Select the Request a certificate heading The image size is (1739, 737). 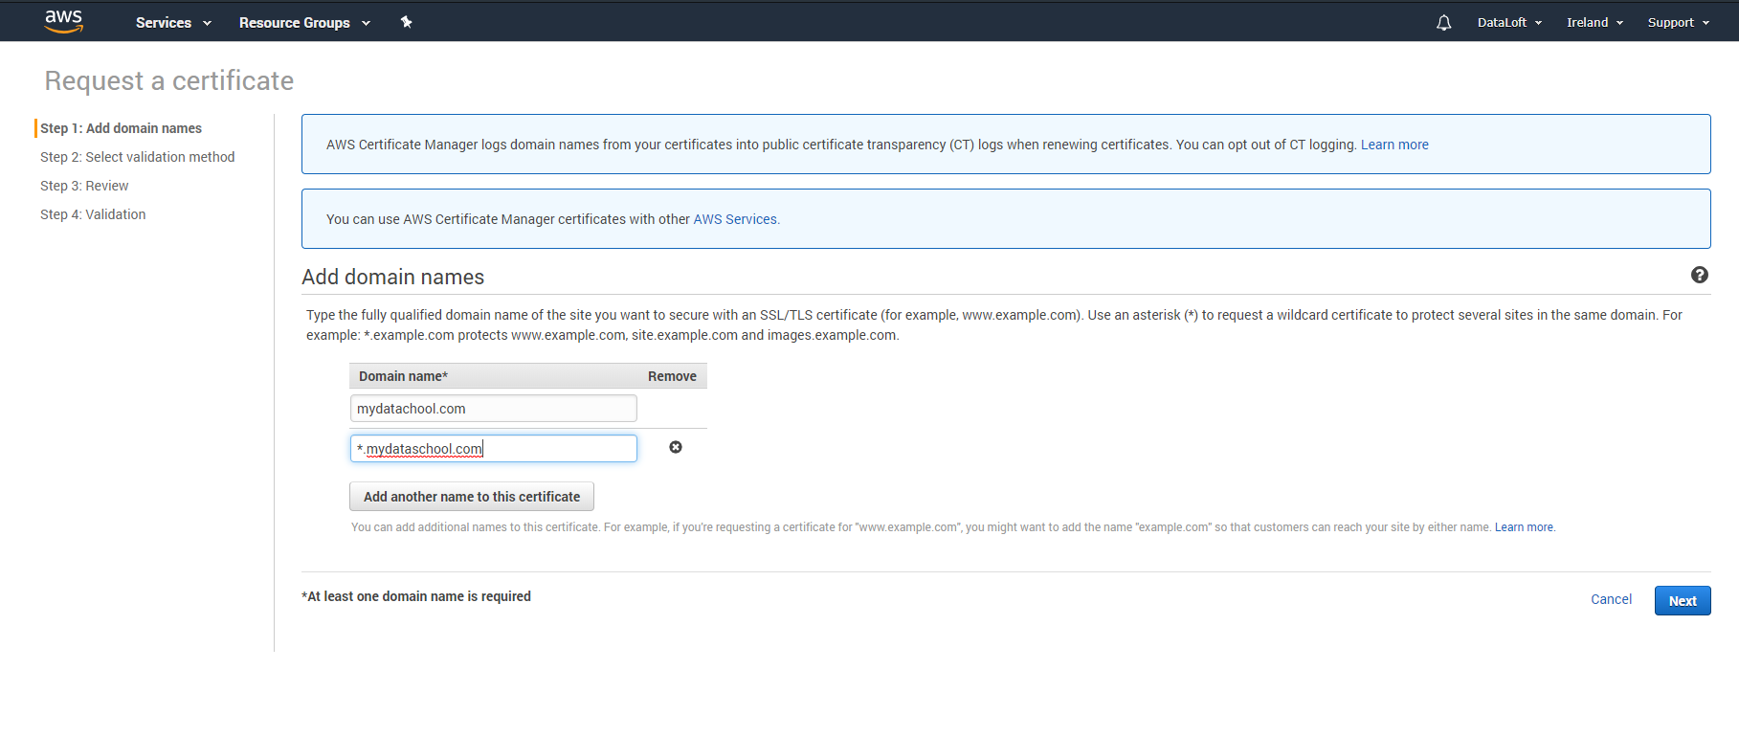169,80
